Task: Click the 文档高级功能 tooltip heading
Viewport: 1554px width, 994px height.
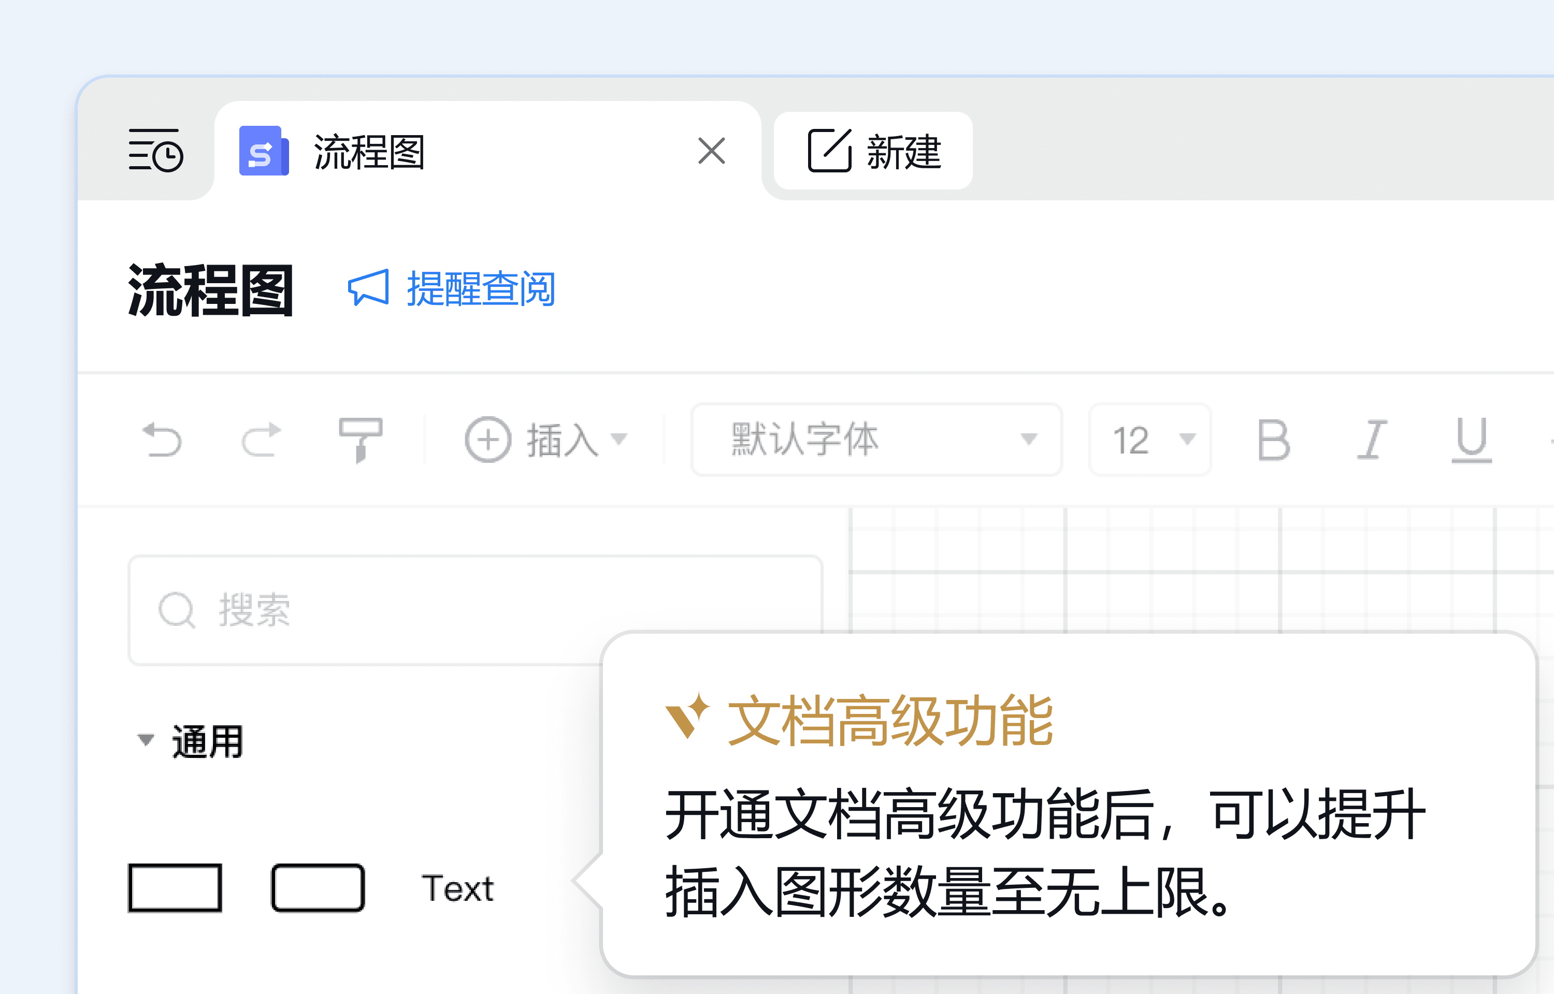Action: pos(890,721)
